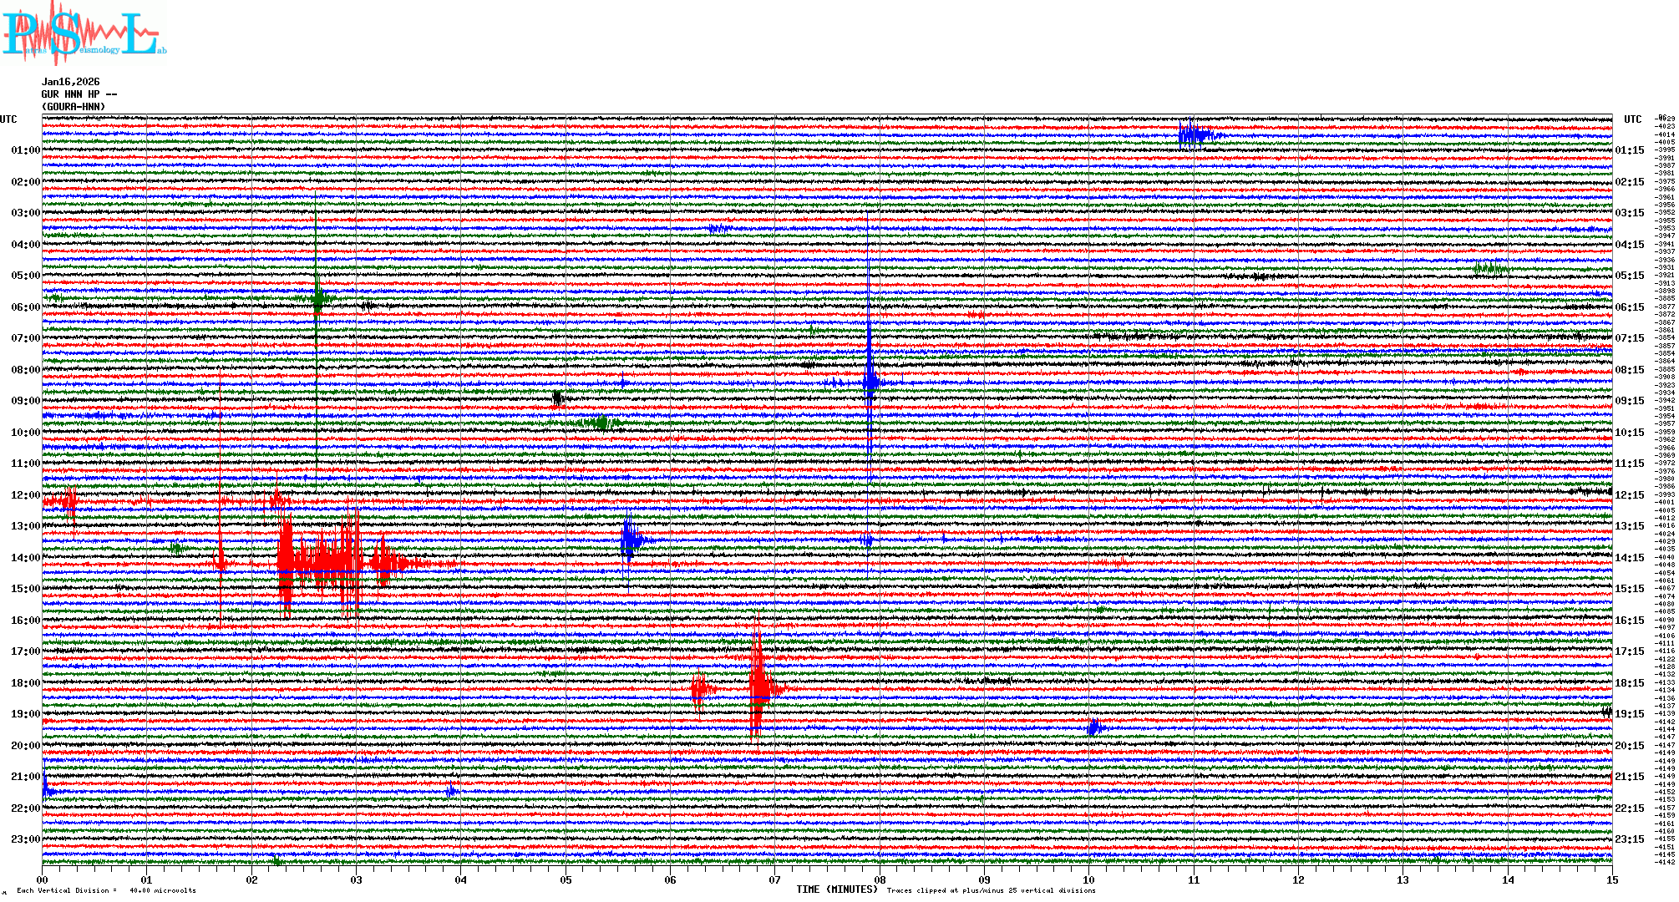Click the 13:15 time label on right axis
The height and width of the screenshot is (902, 1679).
[1629, 526]
